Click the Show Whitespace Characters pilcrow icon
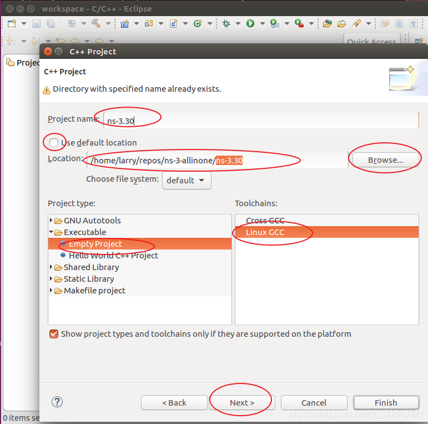Viewport: 428px width, 424px height. (x=414, y=24)
